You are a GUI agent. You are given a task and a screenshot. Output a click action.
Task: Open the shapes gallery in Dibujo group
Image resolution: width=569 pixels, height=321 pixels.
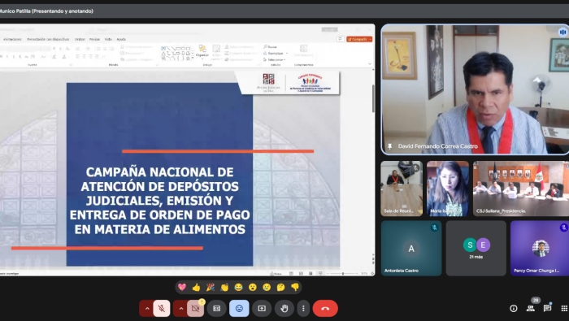pyautogui.click(x=177, y=54)
